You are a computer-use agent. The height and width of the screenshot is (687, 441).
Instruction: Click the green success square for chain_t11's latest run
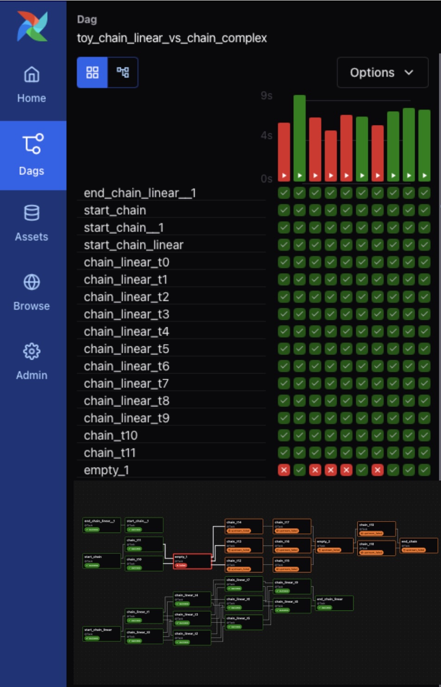pyautogui.click(x=424, y=452)
